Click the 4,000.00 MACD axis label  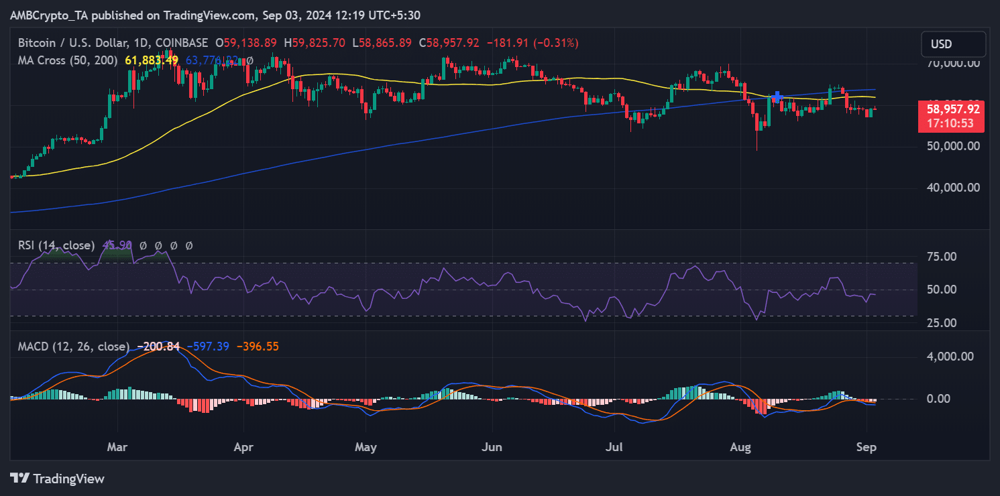tap(950, 357)
